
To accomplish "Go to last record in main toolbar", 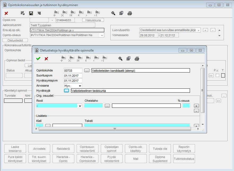I will [x=97, y=13].
